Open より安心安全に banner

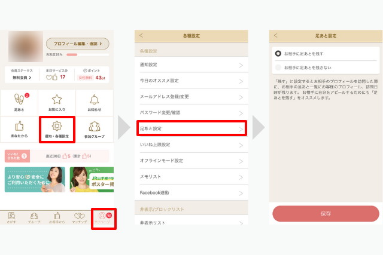tap(35, 179)
